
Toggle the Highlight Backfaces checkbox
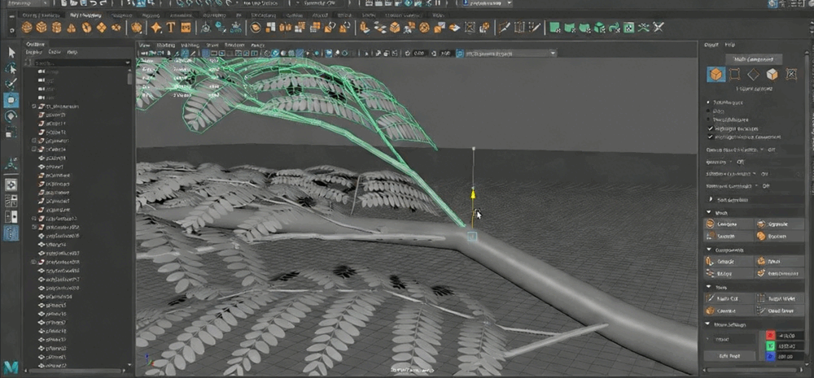tap(710, 128)
